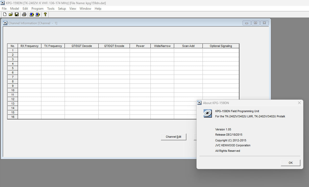Screen dimensions: 309x187
Task: Click the Help question mark toolbar icon
Action: [45, 14]
